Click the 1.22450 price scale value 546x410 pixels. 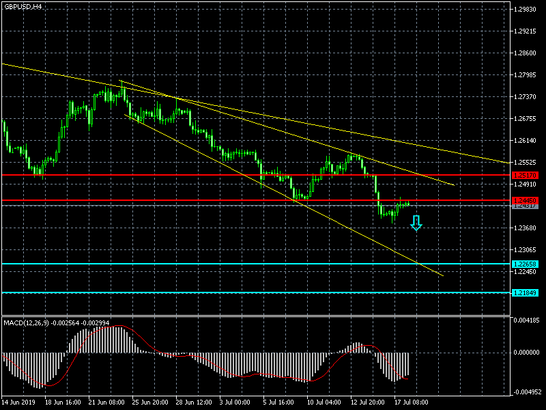[525, 271]
